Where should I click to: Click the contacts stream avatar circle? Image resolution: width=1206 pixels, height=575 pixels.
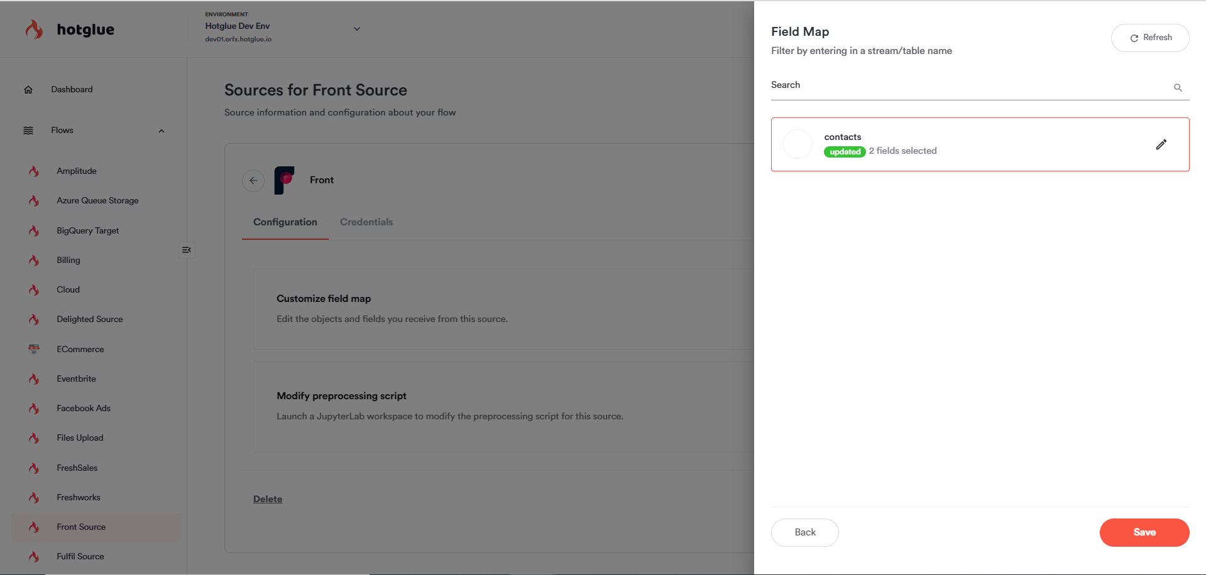click(x=798, y=144)
